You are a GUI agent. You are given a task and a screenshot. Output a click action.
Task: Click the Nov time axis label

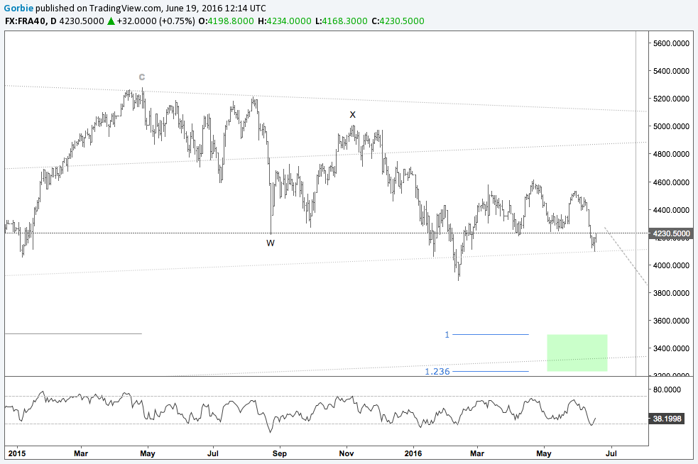(347, 453)
